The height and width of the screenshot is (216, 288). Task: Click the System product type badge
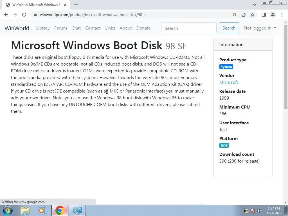coord(226,67)
